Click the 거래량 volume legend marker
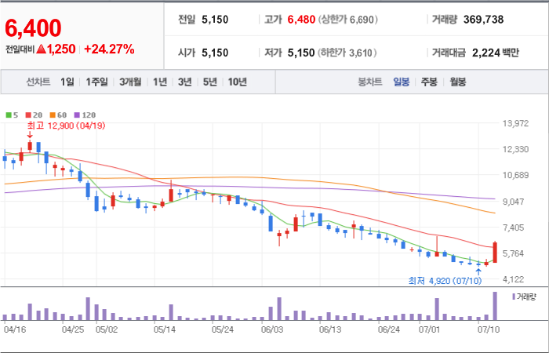 tap(524, 297)
